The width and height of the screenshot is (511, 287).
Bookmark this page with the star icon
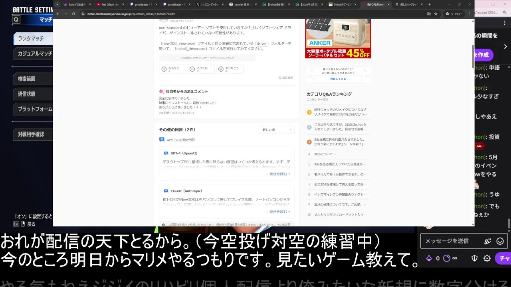(436, 14)
